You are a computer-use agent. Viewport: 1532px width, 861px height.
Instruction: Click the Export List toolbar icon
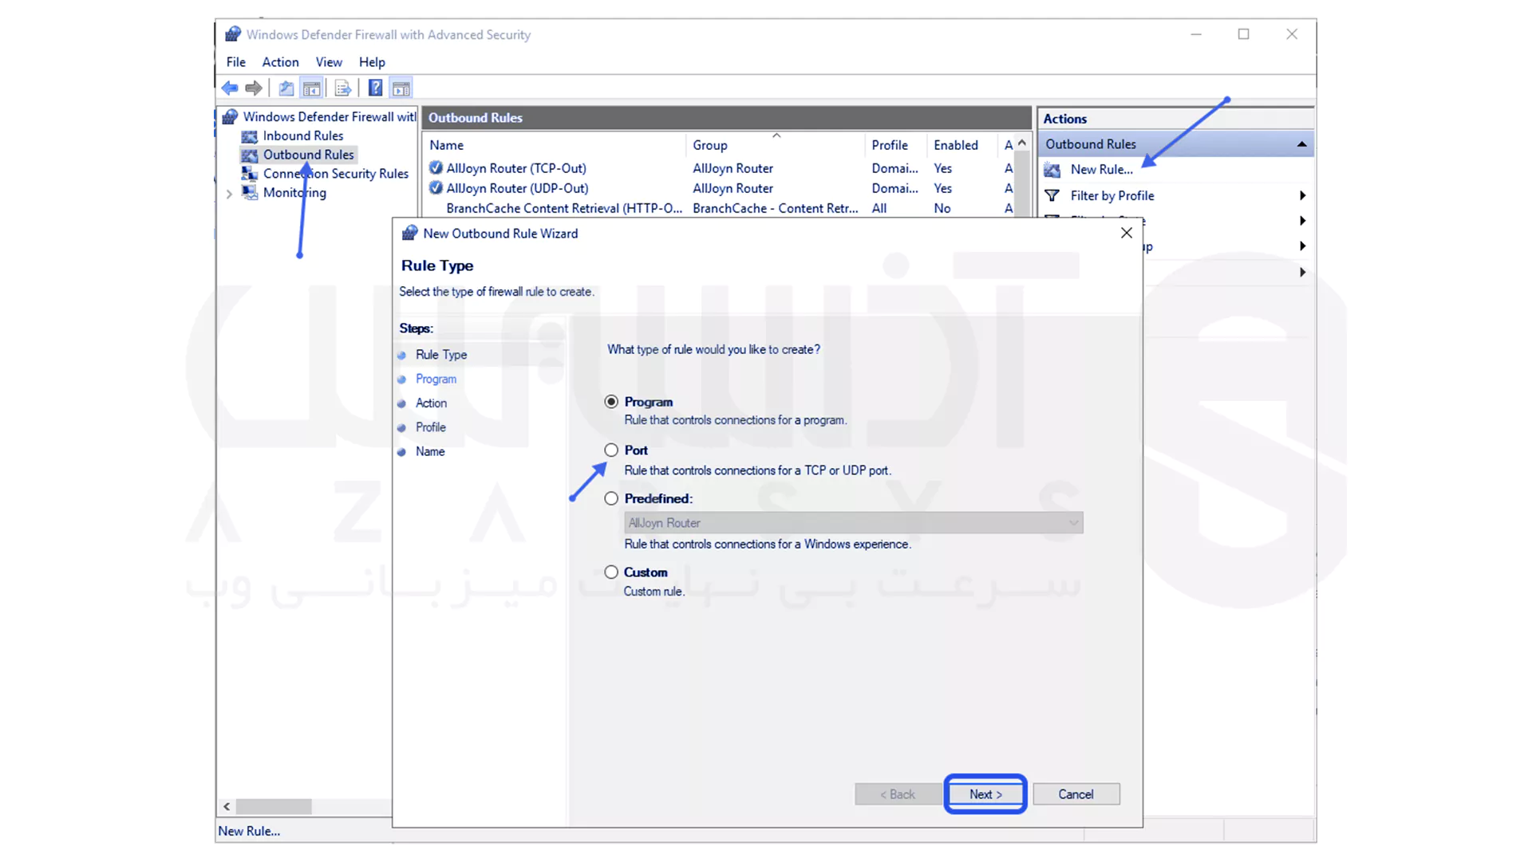pyautogui.click(x=343, y=88)
